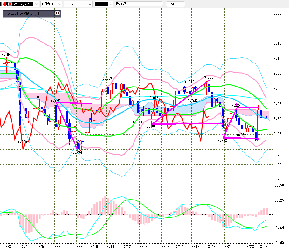Viewport: 289px width, 250px height.
Task: Click the 9.00 level on the price axis
Action: [x=277, y=89]
